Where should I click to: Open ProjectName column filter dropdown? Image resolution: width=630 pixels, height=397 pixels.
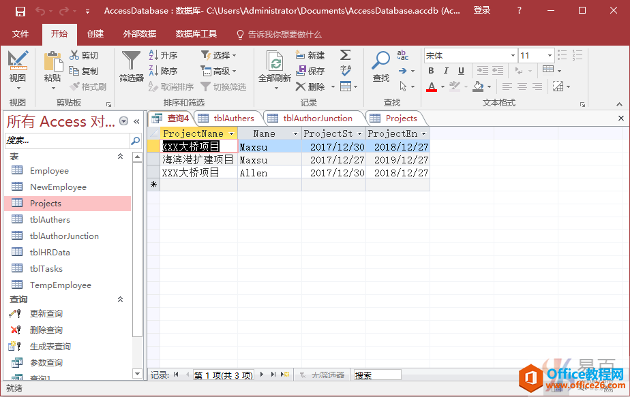point(232,134)
